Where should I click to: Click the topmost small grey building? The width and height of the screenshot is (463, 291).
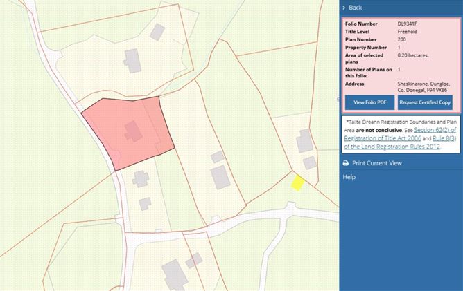point(157,32)
